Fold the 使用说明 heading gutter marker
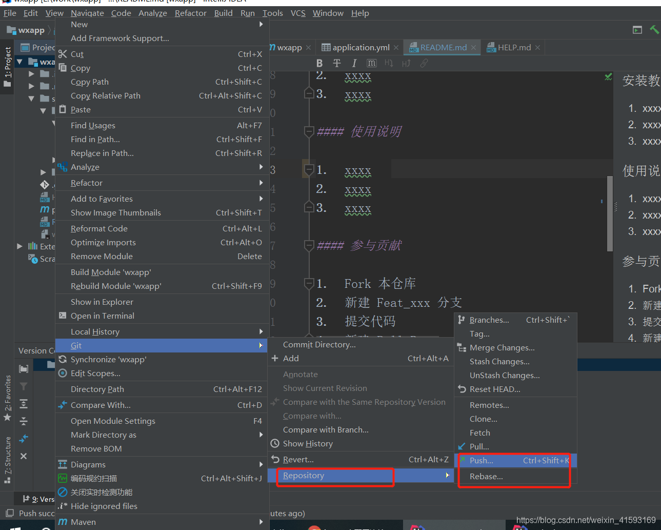The width and height of the screenshot is (661, 530). tap(309, 132)
